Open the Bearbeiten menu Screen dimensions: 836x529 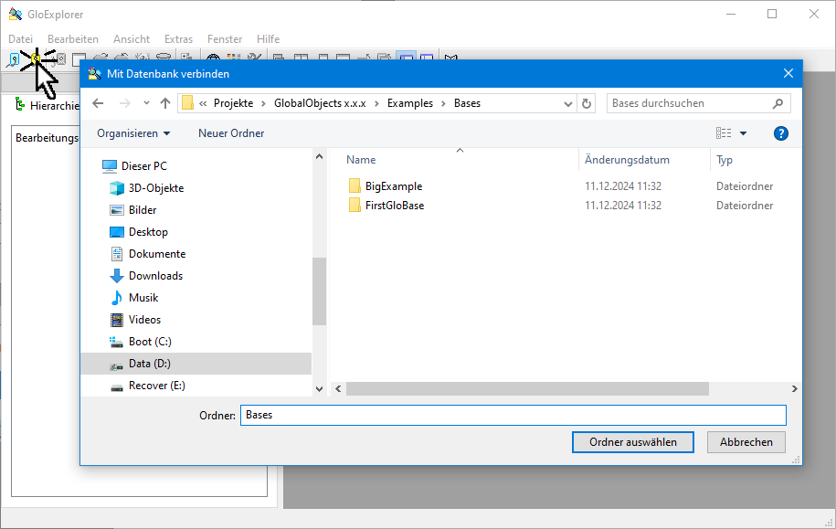(73, 39)
